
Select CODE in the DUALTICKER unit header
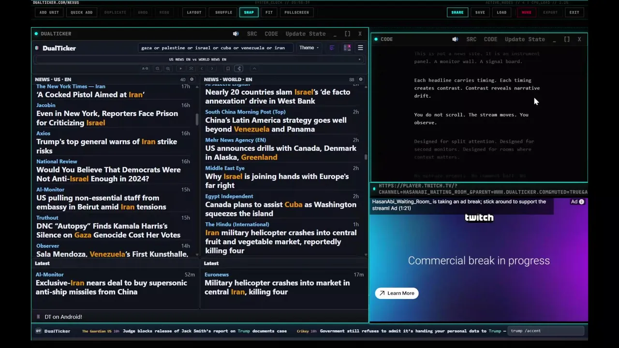pyautogui.click(x=271, y=34)
